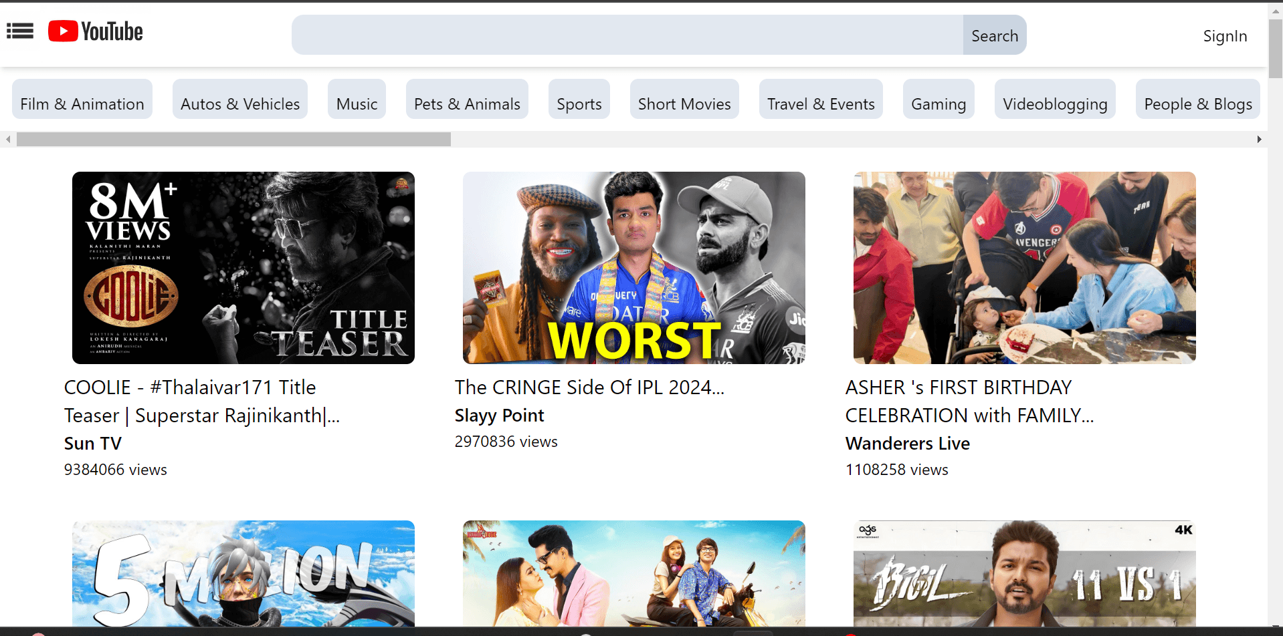1283x636 pixels.
Task: Click the 2970836 views text
Action: point(506,442)
